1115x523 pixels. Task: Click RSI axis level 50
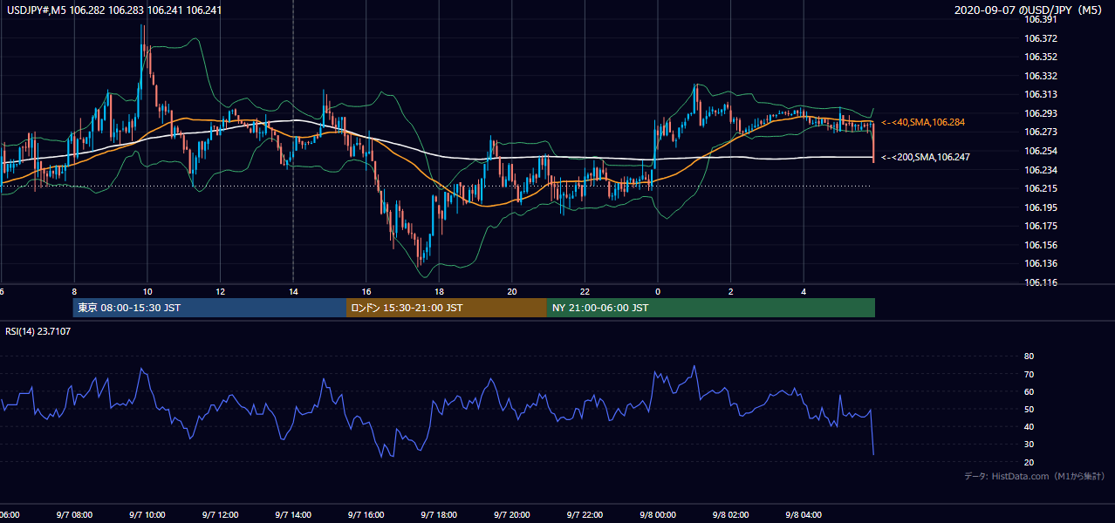(x=1029, y=409)
